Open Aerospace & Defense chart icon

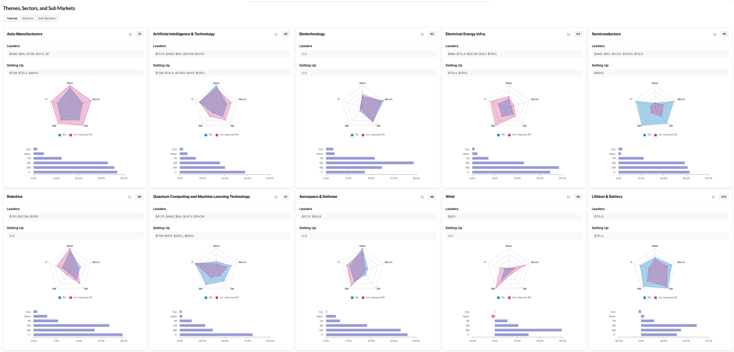tap(422, 197)
